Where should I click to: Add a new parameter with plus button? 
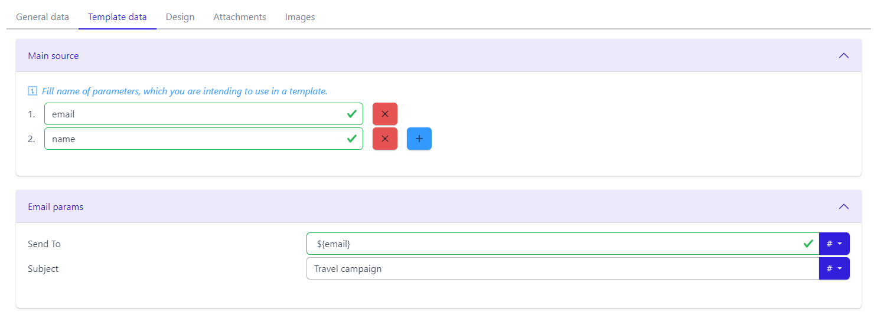419,139
